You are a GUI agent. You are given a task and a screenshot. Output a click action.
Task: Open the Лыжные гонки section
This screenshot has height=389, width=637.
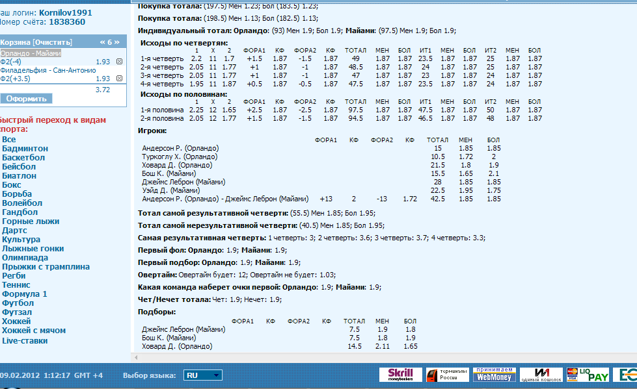(x=33, y=249)
